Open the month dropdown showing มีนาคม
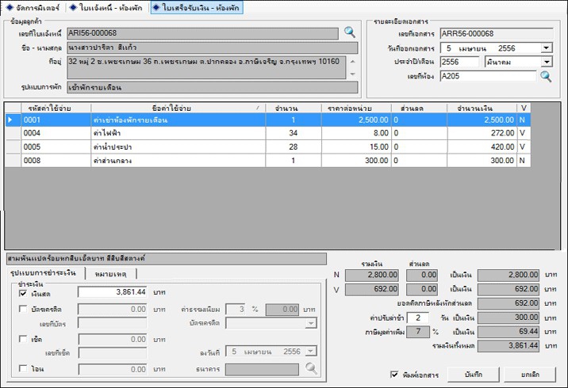This screenshot has width=568, height=388. (x=547, y=62)
